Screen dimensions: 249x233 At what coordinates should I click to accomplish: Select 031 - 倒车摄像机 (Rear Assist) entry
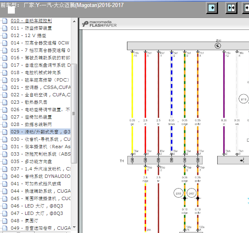40,147
